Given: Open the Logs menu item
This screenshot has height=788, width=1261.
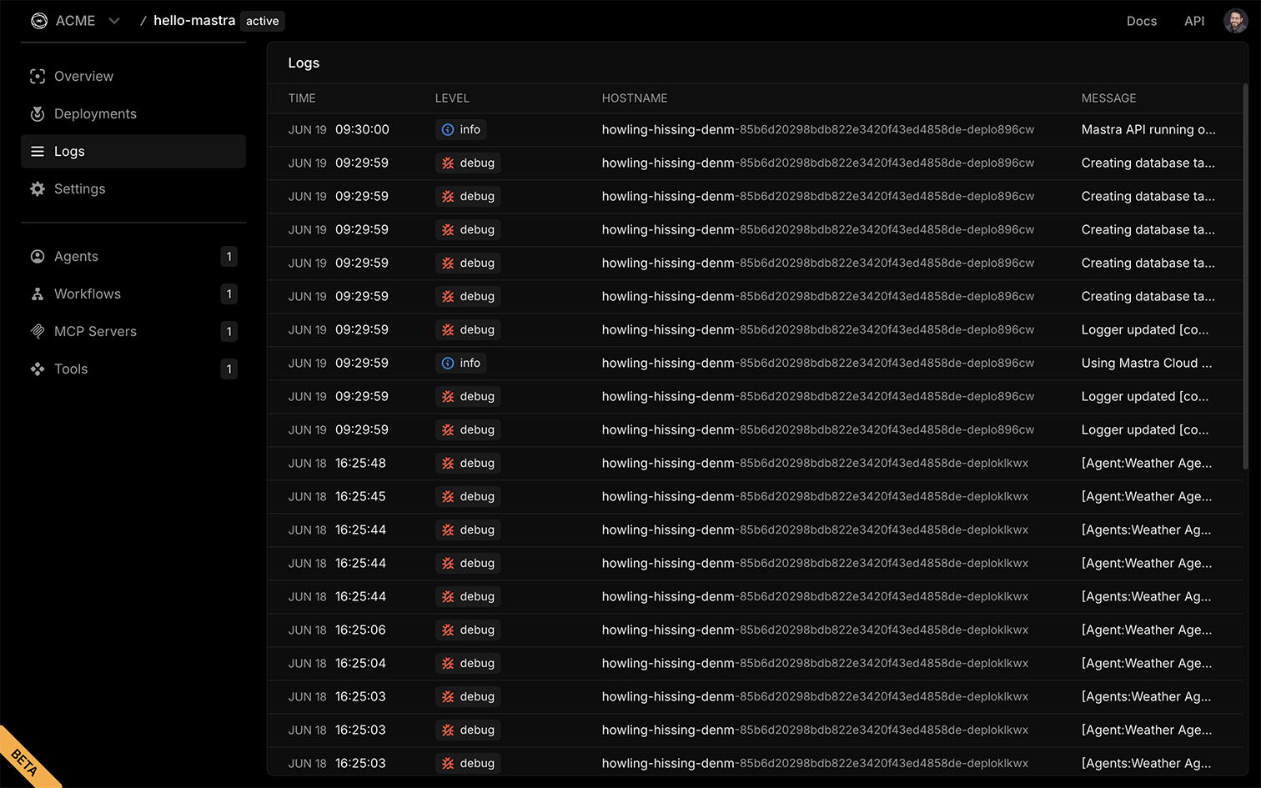Looking at the screenshot, I should [x=69, y=152].
